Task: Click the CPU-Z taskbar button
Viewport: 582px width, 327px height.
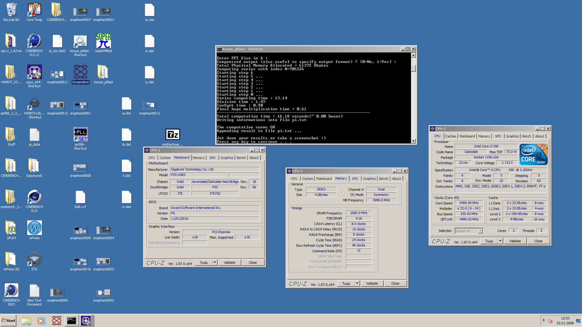Action: (x=86, y=320)
